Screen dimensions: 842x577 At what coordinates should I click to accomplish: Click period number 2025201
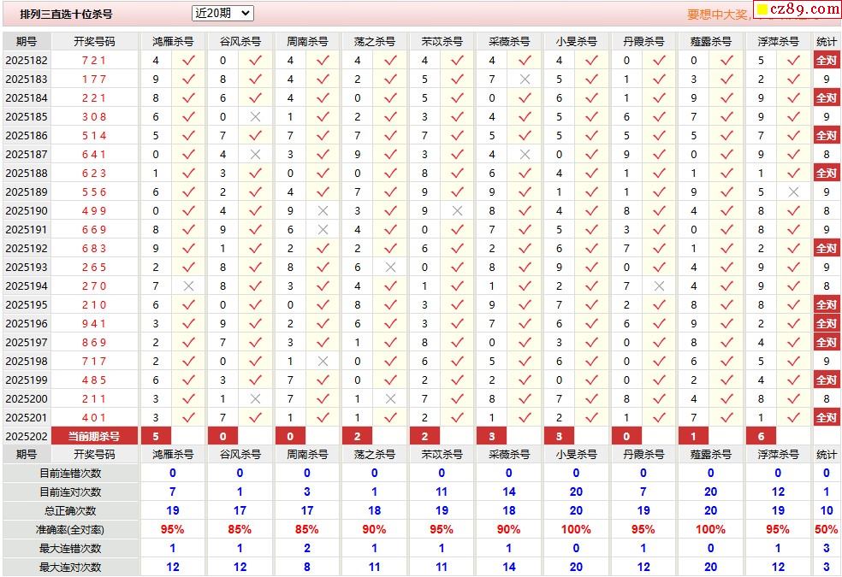point(27,417)
